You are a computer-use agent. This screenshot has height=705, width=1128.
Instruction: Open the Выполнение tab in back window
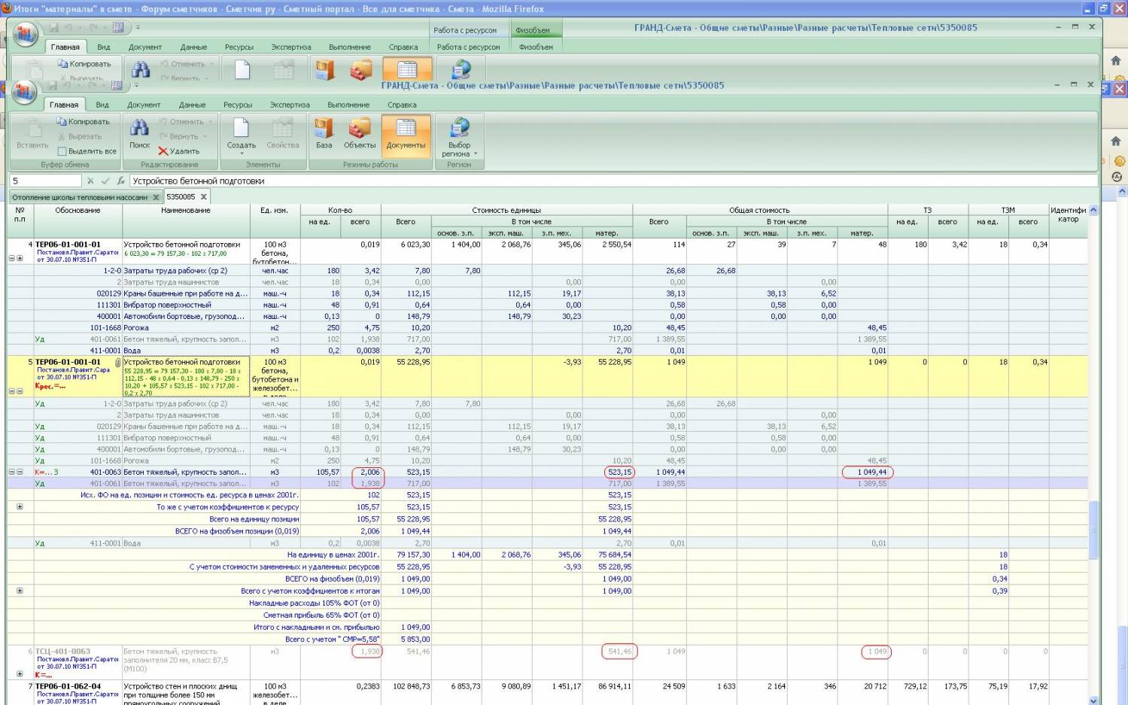coord(350,47)
